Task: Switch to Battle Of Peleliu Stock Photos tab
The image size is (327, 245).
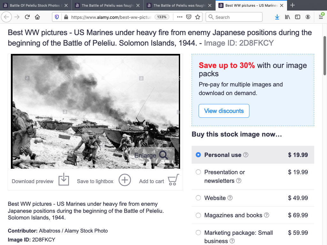Action: coord(35,5)
